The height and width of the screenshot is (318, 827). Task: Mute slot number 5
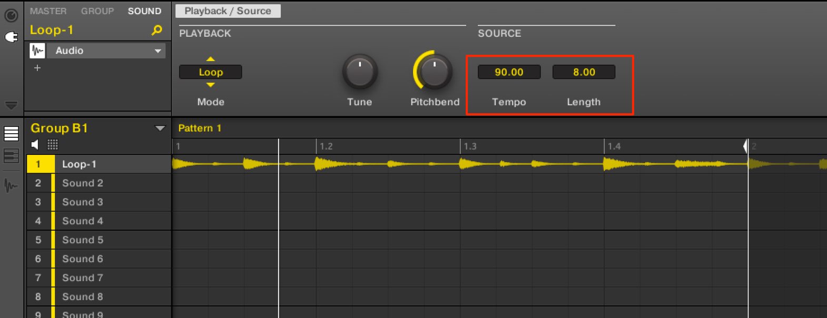tap(38, 240)
